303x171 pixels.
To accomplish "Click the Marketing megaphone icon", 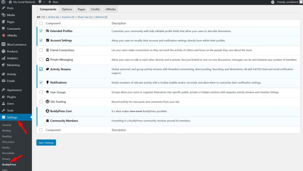I will [4, 65].
